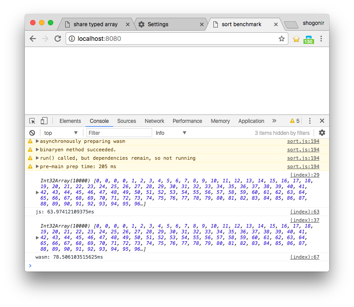This screenshot has height=307, width=354.
Task: Open the Network tab
Action: [x=154, y=121]
